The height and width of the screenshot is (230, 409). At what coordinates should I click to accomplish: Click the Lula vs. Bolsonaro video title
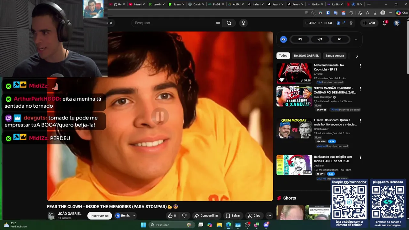(x=335, y=122)
